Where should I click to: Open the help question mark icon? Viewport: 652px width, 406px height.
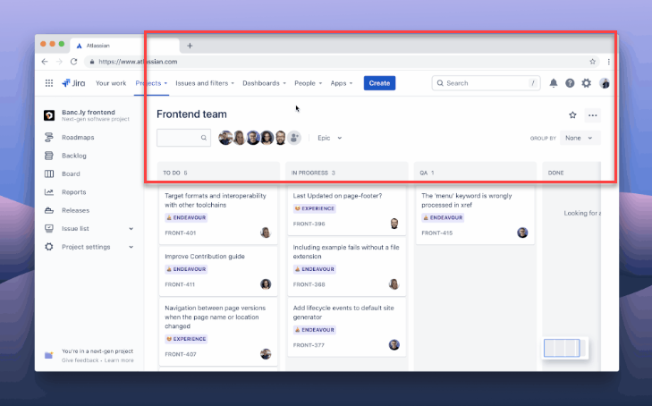(x=570, y=83)
